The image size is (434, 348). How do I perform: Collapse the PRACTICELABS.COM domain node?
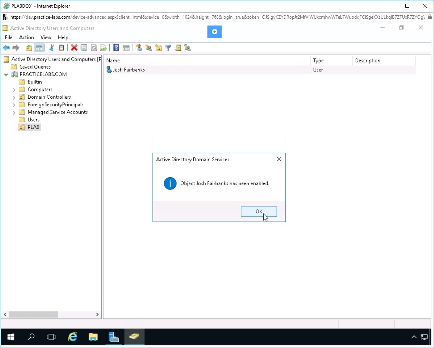pos(6,74)
